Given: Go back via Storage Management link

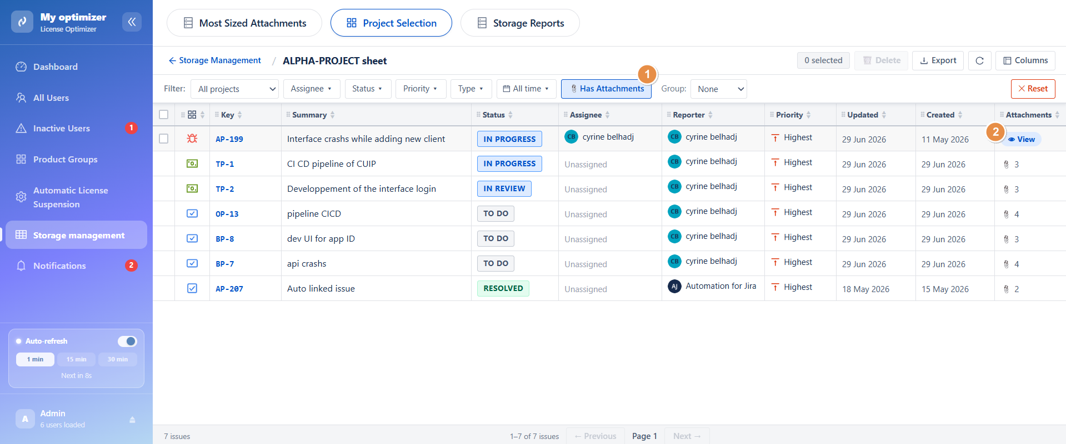Looking at the screenshot, I should [x=215, y=60].
